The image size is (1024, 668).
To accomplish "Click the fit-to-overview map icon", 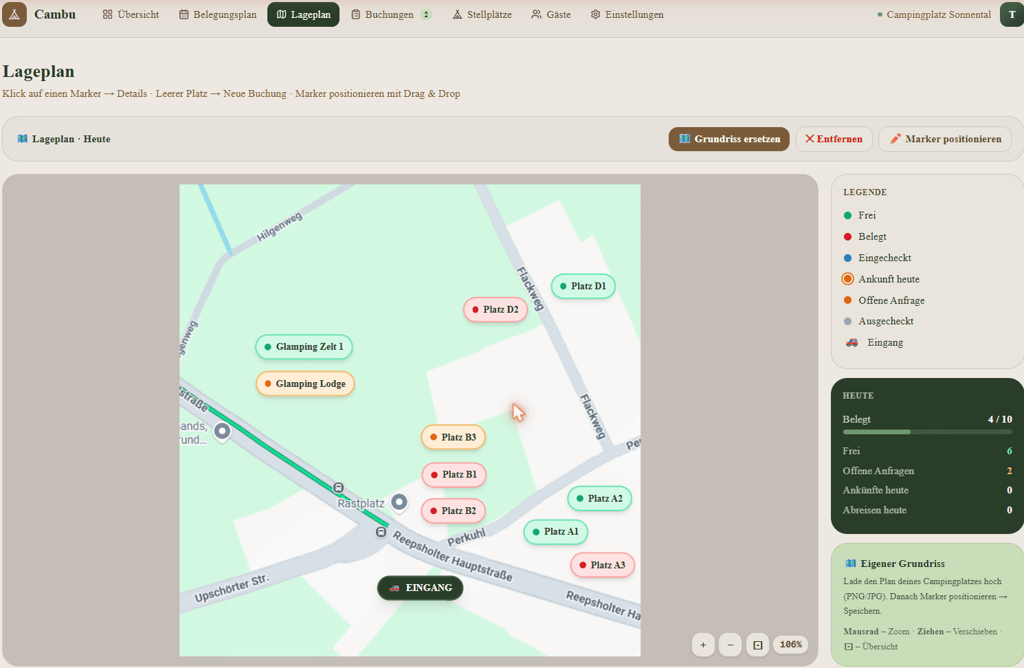I will 758,645.
